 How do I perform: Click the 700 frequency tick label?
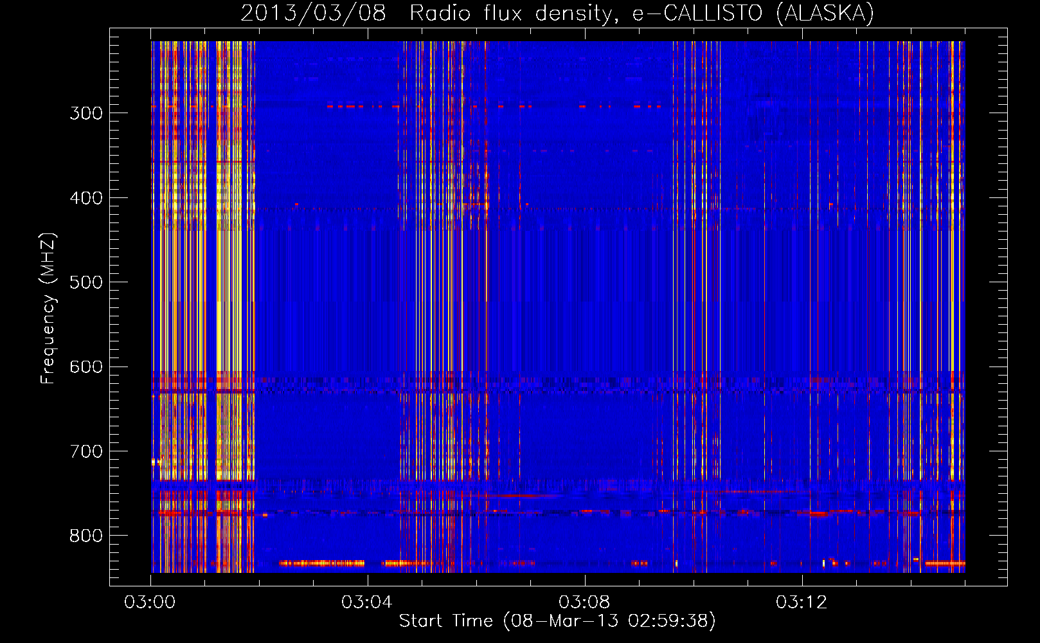point(86,451)
